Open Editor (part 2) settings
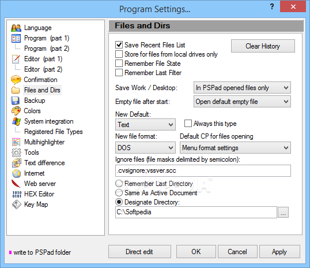 click(x=43, y=69)
